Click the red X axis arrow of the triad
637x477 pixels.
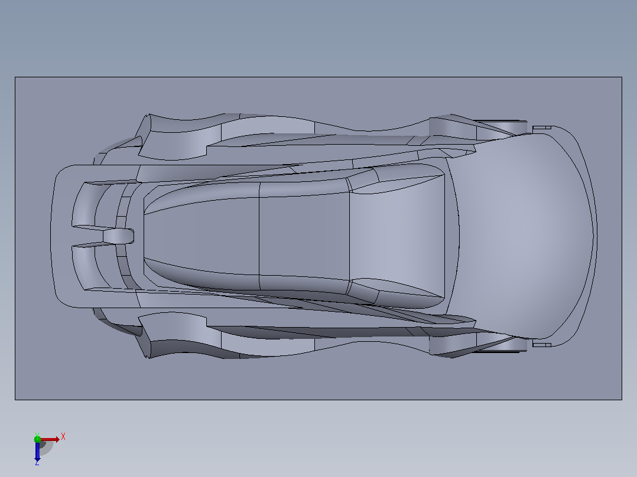[x=50, y=439]
